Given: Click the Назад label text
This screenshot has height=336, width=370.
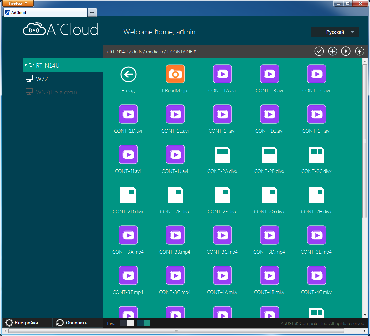Looking at the screenshot, I should pyautogui.click(x=128, y=91).
